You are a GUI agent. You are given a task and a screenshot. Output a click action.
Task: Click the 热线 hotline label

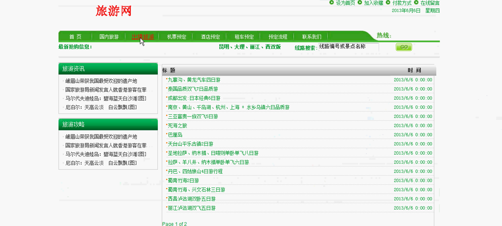coord(384,35)
